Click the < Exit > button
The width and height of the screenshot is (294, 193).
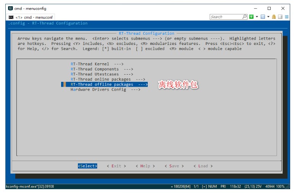[x=116, y=166]
